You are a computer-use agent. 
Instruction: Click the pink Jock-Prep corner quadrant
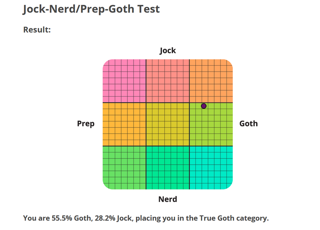tap(124, 81)
